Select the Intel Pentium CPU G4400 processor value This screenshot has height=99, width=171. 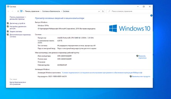click(x=75, y=38)
